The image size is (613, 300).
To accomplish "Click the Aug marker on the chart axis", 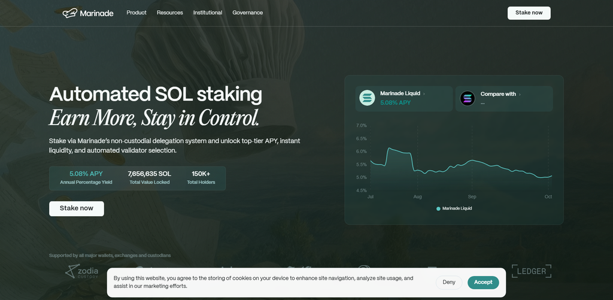I will point(417,197).
